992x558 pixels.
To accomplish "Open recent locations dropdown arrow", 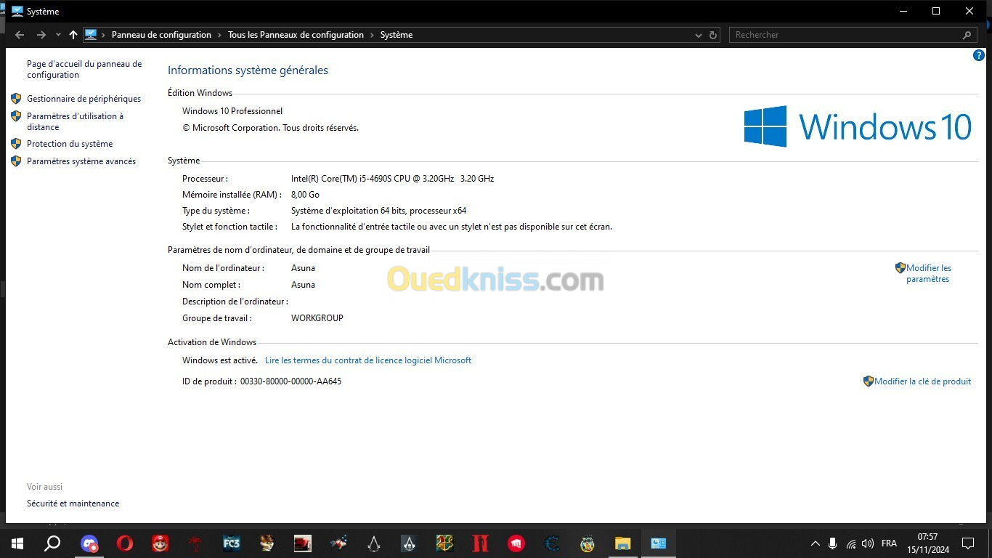I will [58, 35].
